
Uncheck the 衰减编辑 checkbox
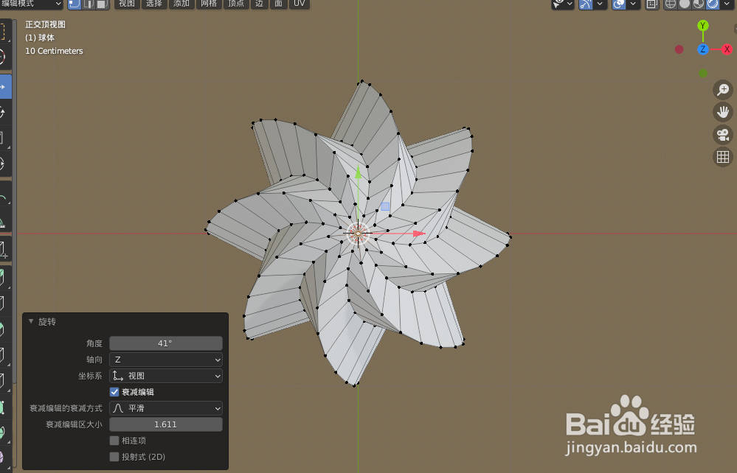114,392
